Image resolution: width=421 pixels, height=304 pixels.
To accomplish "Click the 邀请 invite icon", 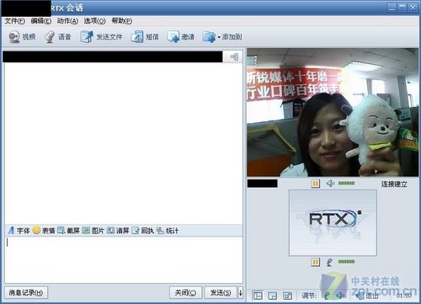I will (173, 37).
